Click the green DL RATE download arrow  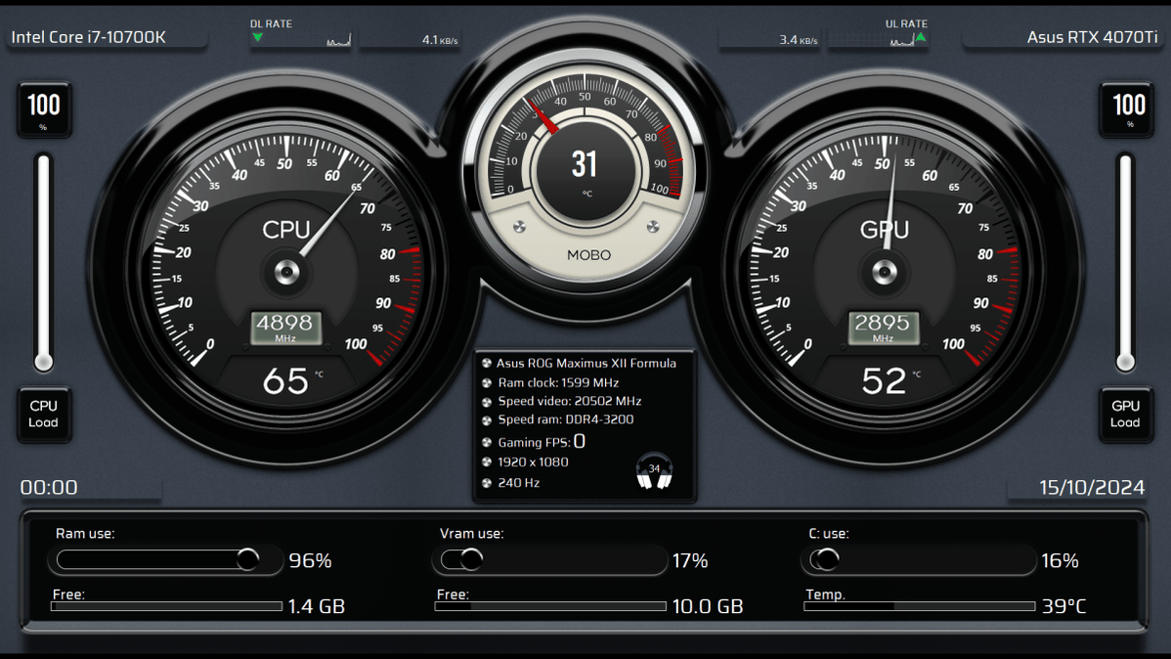point(258,35)
